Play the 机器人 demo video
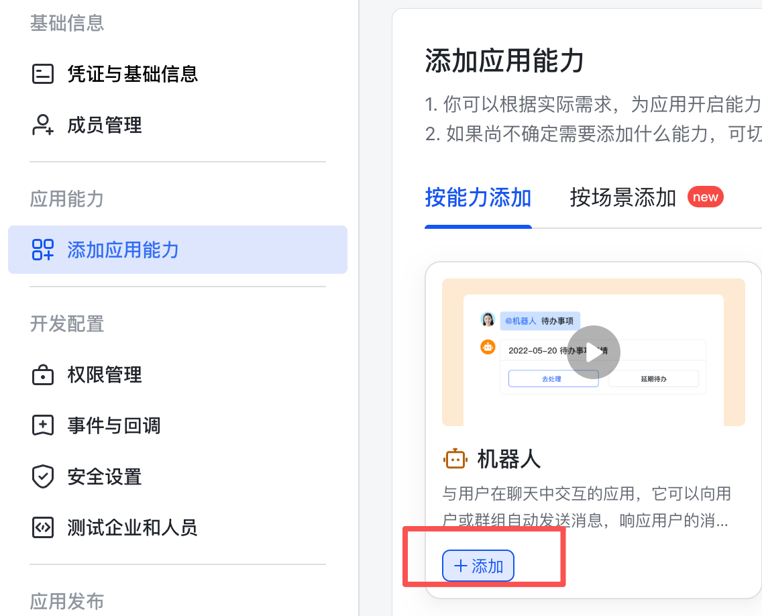762x616 pixels. click(593, 352)
